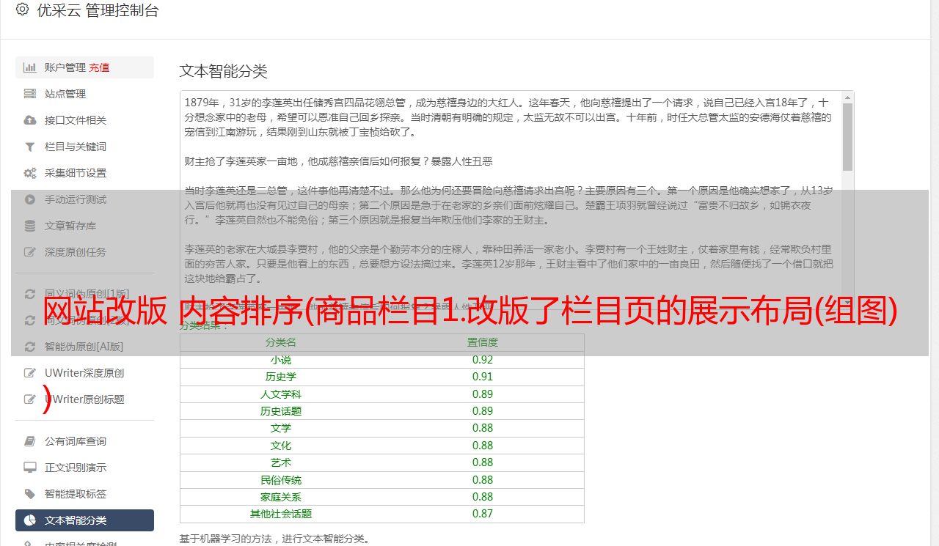Click the 0.87 confidence value
This screenshot has height=546, width=939.
pyautogui.click(x=483, y=514)
